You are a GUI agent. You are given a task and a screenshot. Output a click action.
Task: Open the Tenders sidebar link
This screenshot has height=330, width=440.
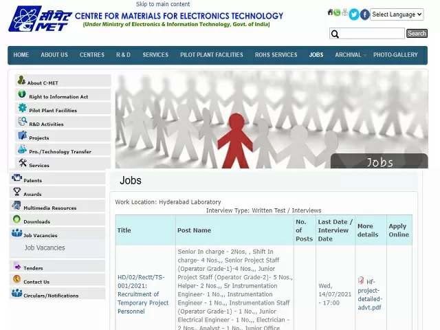[x=33, y=268]
